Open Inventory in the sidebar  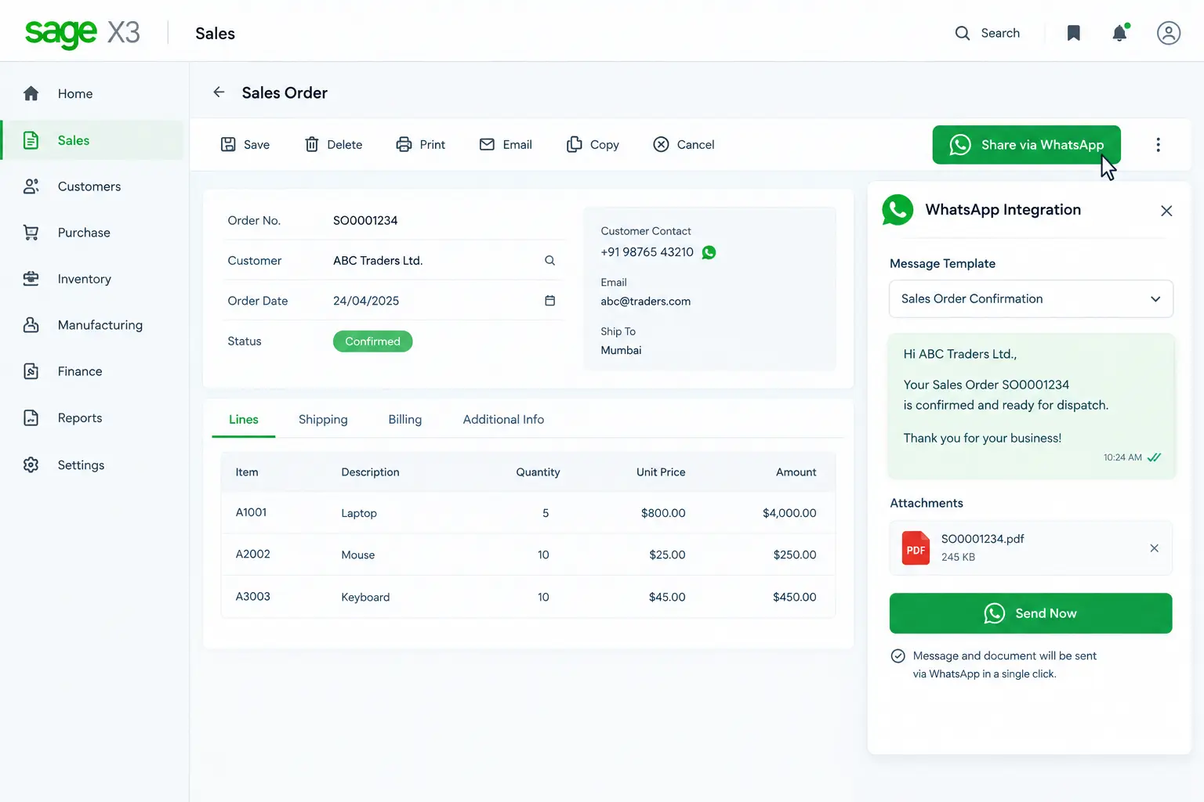94,279
